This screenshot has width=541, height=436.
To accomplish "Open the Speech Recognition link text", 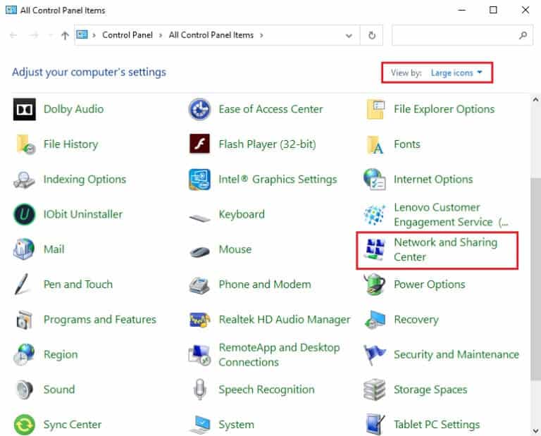I will (267, 390).
